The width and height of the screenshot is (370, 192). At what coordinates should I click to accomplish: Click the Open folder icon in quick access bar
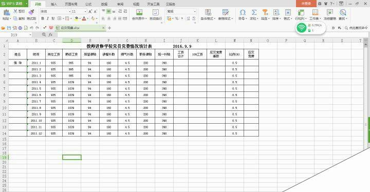click(3, 28)
